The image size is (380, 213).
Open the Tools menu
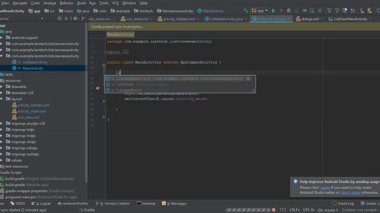click(104, 3)
